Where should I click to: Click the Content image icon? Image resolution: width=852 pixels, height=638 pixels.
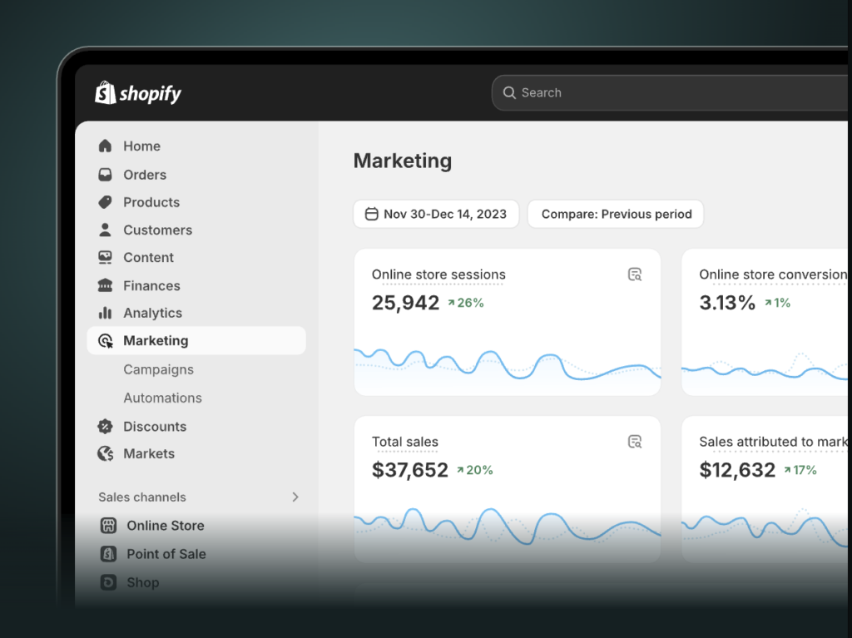pyautogui.click(x=105, y=258)
